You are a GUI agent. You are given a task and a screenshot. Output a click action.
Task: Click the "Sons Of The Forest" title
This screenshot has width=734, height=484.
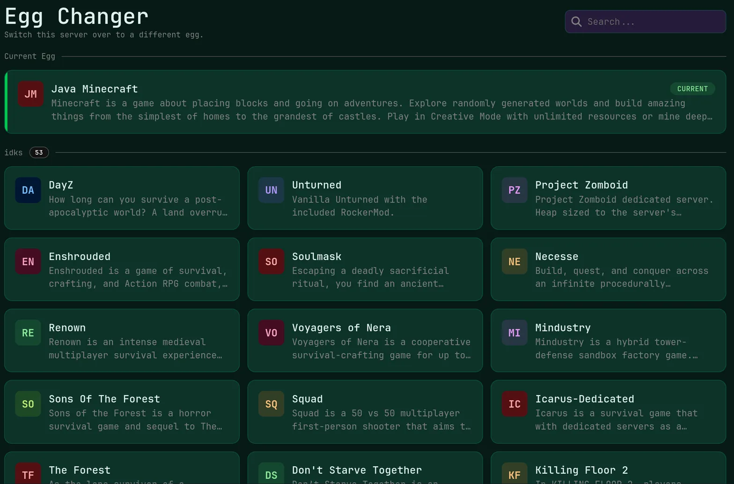104,399
